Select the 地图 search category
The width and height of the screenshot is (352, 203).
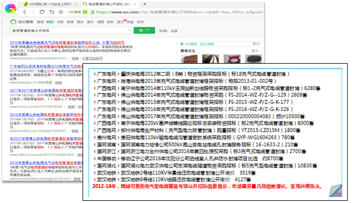point(100,22)
